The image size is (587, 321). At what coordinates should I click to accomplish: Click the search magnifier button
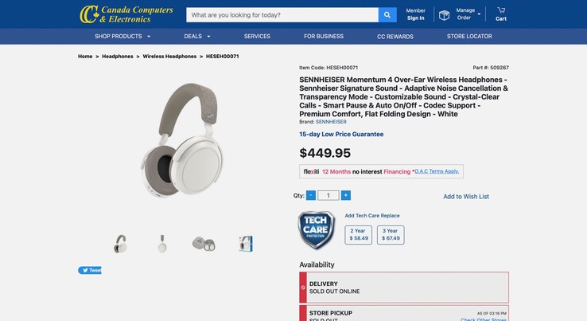(x=387, y=15)
